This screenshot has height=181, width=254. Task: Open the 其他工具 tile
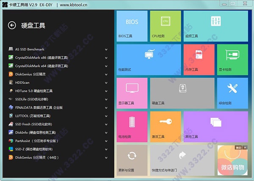tap(216, 127)
